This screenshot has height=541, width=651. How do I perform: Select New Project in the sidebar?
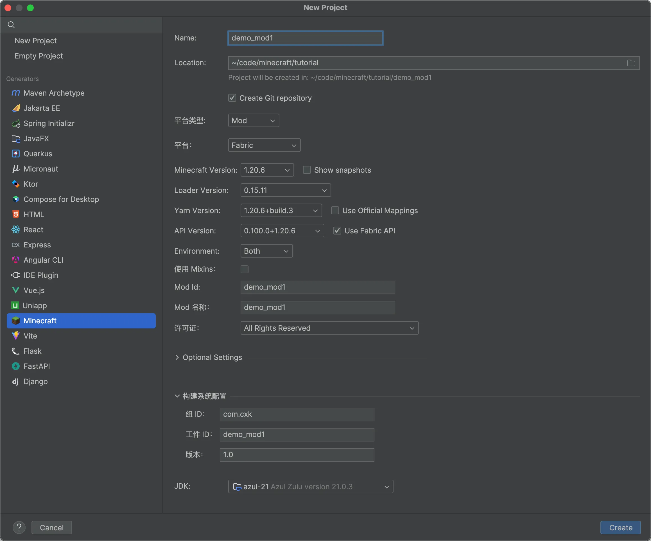click(x=36, y=40)
